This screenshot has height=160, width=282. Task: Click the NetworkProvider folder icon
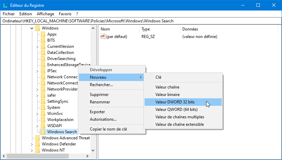tap(43, 89)
